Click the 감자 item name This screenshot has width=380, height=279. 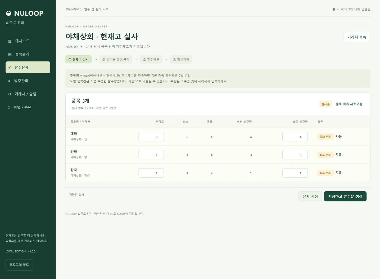[x=74, y=170]
